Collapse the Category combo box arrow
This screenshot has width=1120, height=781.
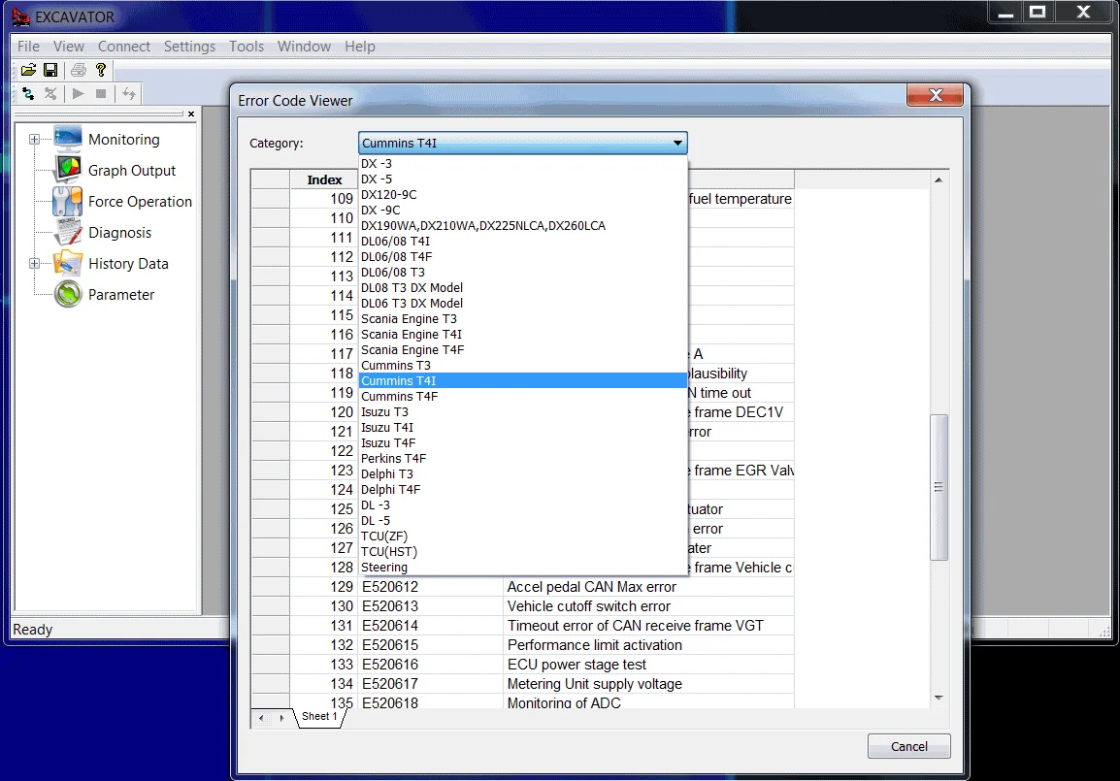tap(676, 144)
